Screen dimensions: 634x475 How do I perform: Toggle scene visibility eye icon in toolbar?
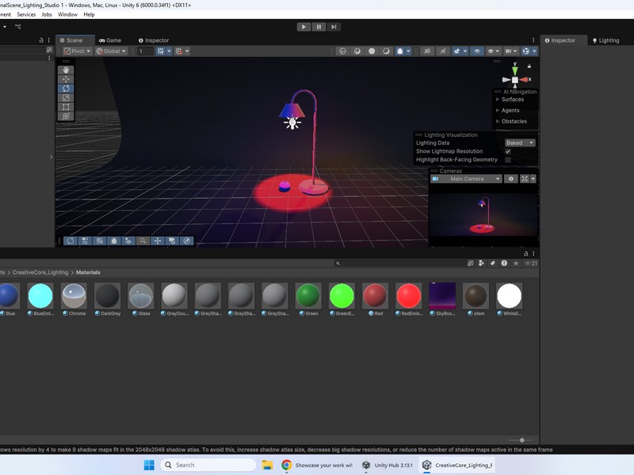pos(477,51)
